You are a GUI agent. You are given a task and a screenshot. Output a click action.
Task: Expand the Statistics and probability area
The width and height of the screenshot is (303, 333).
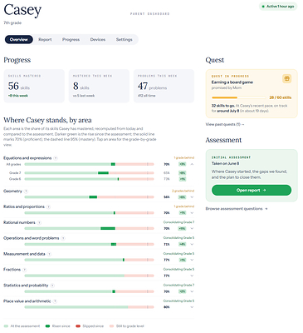point(192,291)
